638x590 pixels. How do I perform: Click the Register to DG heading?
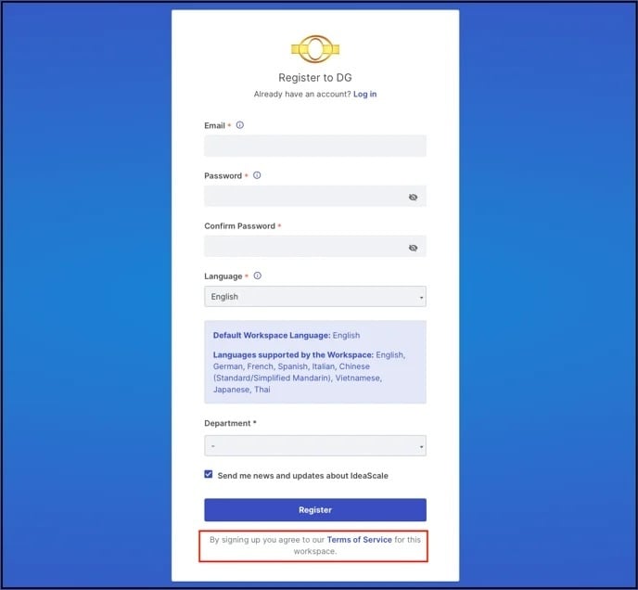[x=315, y=77]
